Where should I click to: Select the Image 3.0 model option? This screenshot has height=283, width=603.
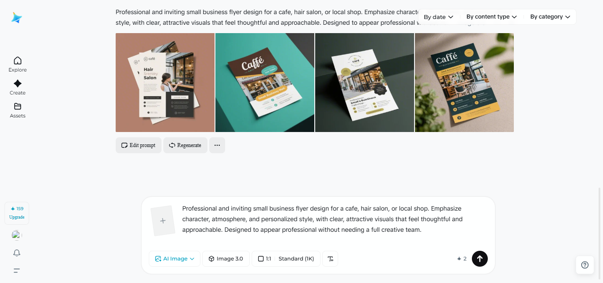click(x=226, y=259)
